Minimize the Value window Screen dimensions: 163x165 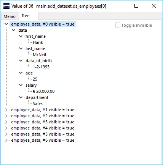(119, 6)
